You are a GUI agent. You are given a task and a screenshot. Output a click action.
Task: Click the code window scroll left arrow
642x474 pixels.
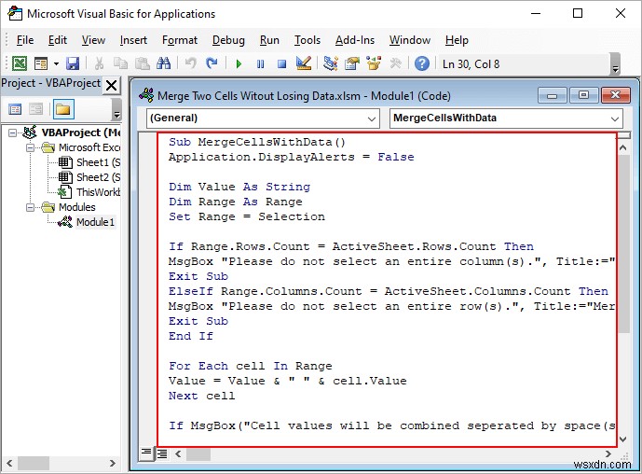click(x=178, y=453)
